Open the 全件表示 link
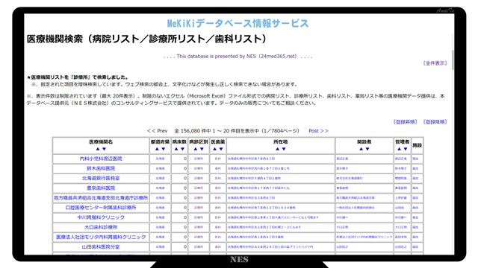478x268 pixels. [x=435, y=63]
